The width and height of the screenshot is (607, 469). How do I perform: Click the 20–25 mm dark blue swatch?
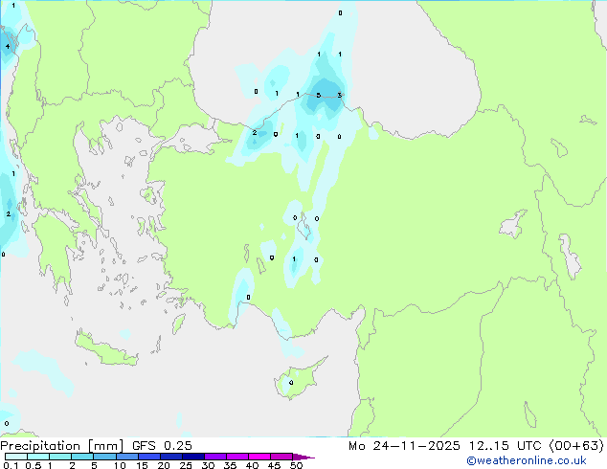click(x=171, y=457)
